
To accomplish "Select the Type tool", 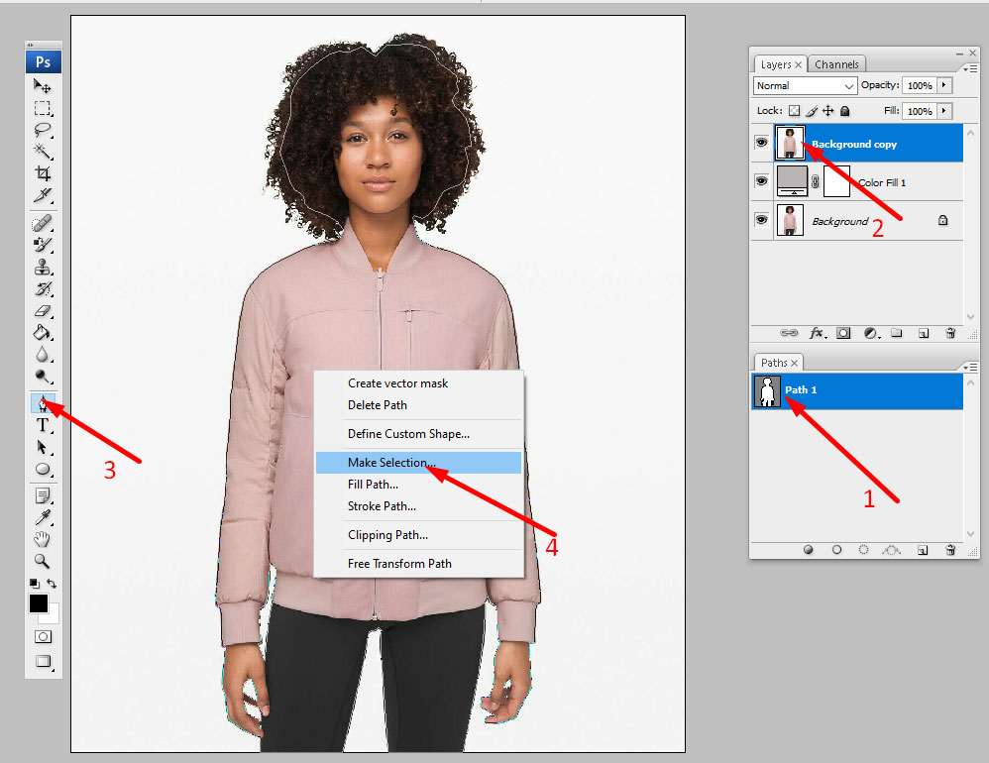I will [43, 425].
